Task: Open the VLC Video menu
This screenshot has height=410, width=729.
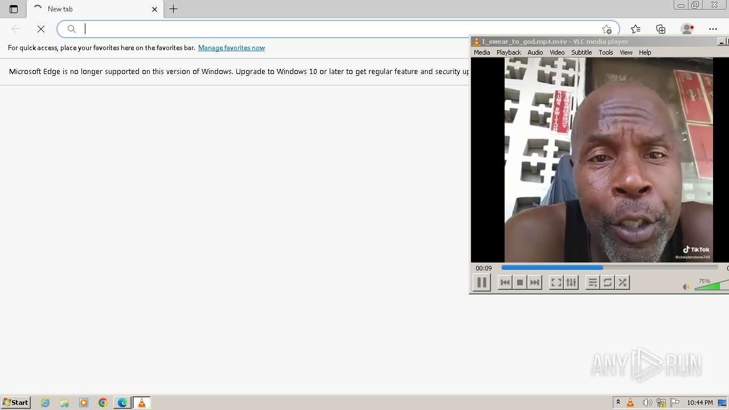Action: point(557,52)
